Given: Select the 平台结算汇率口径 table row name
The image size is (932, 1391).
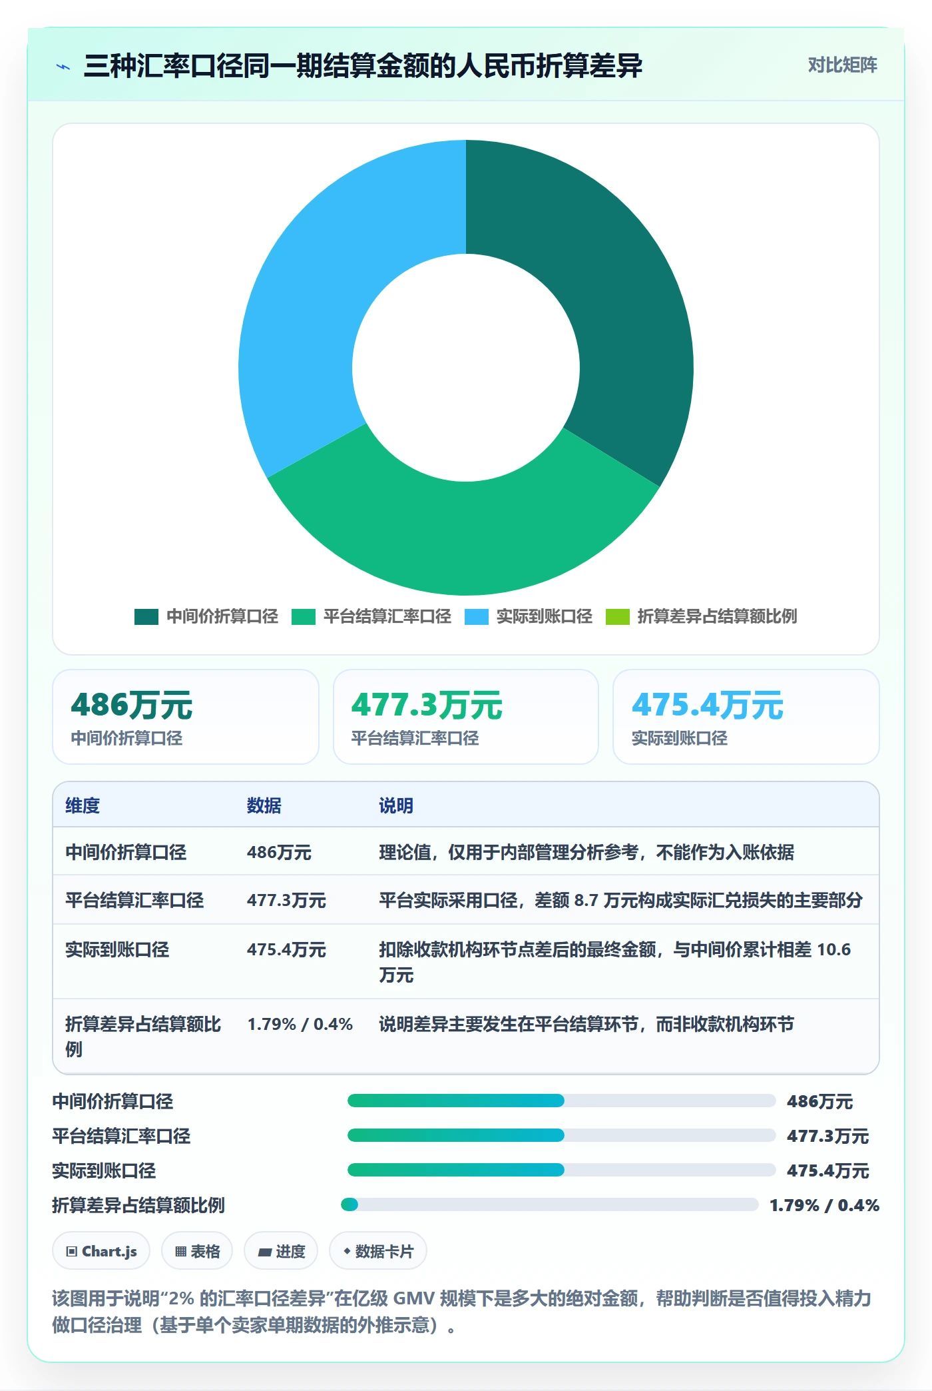Looking at the screenshot, I should (x=134, y=901).
